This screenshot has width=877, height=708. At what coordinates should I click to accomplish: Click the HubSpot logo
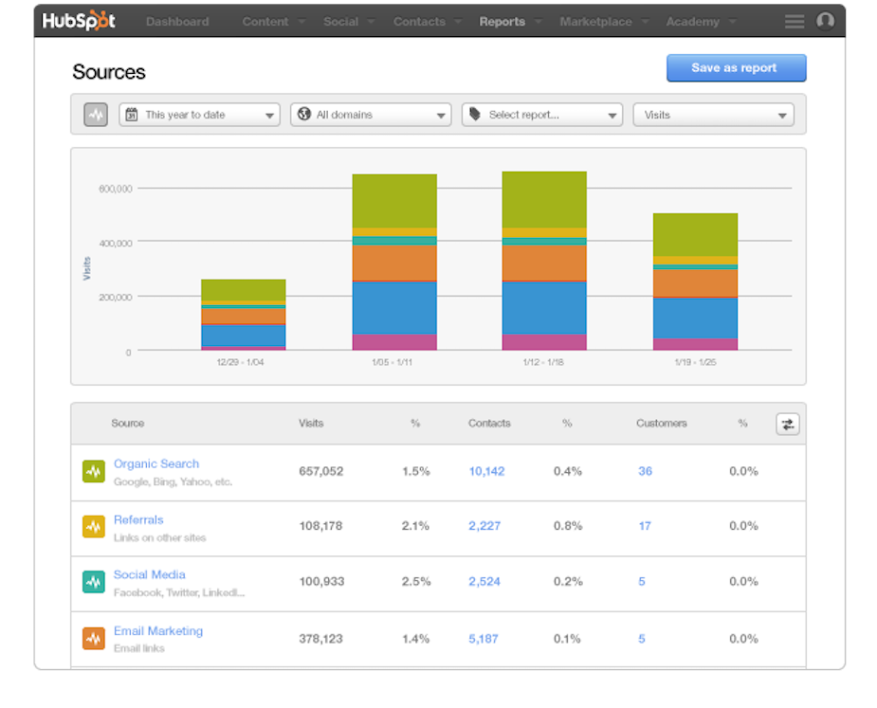(78, 20)
